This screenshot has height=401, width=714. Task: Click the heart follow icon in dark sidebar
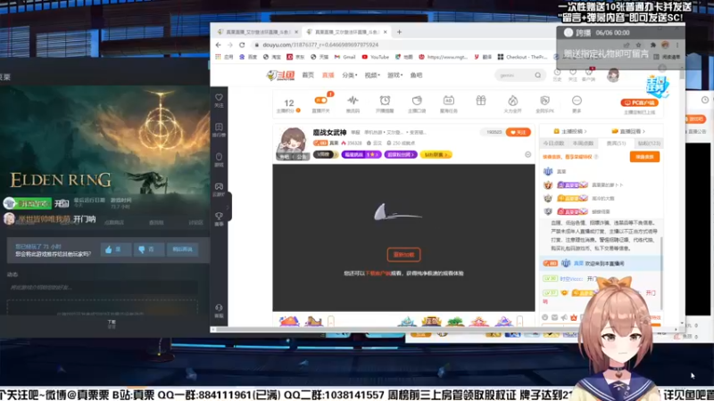pos(219,97)
